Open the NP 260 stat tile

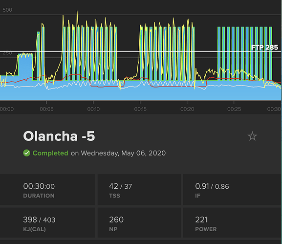click(x=139, y=222)
